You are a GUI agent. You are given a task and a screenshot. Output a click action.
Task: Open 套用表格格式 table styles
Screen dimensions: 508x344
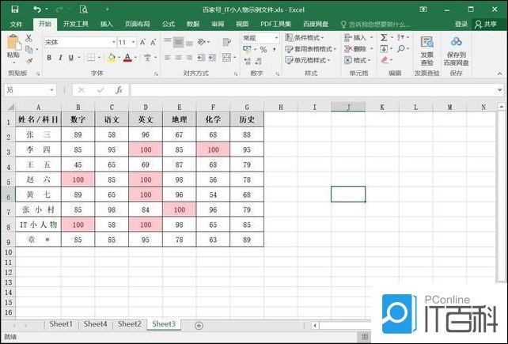310,49
